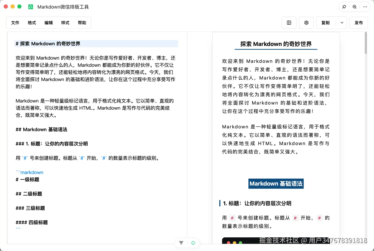Open the 文件 menu

pos(15,23)
